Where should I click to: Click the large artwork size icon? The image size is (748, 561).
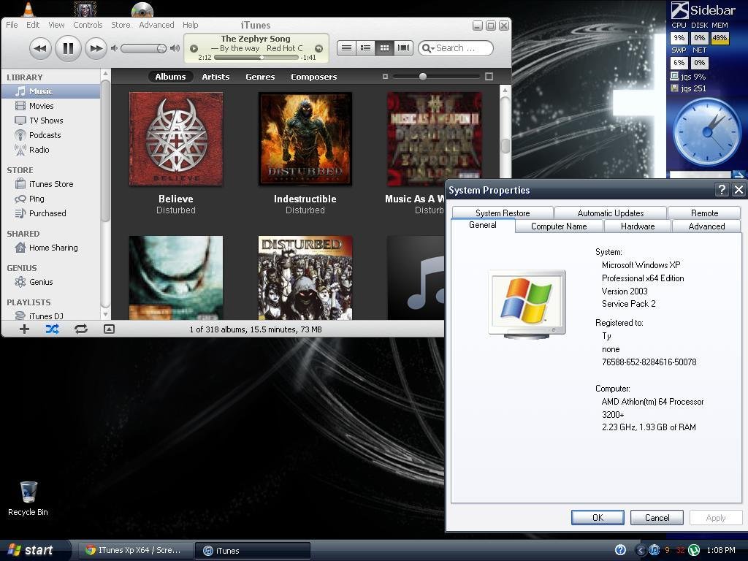pyautogui.click(x=489, y=76)
